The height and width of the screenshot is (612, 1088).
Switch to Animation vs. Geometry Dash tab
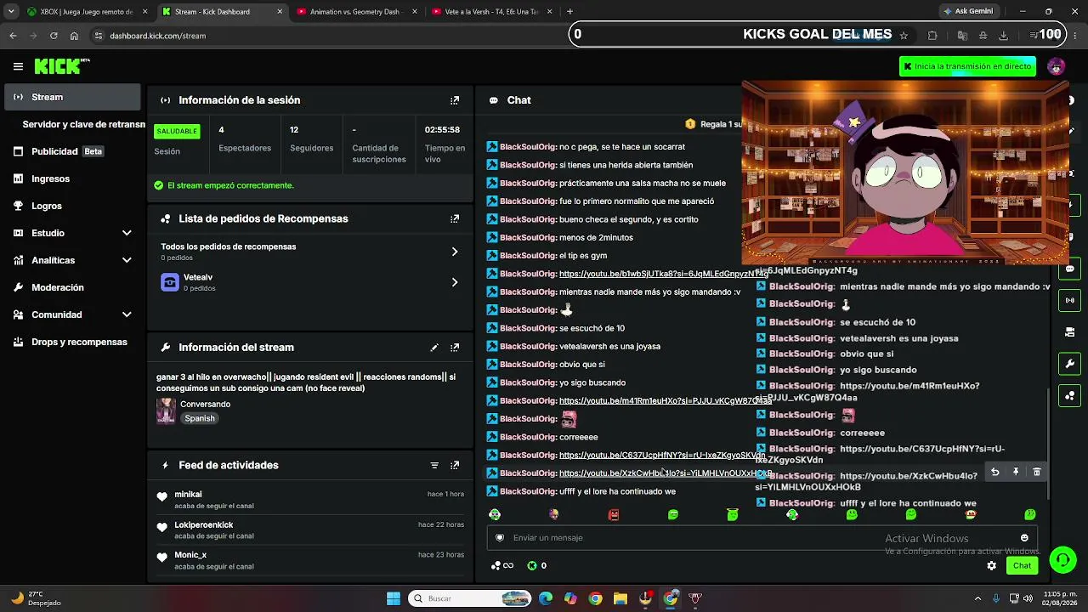point(357,12)
